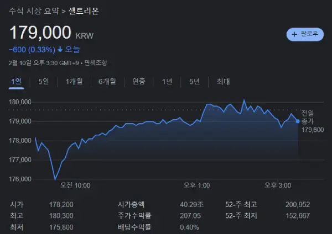Viewport: 332px width, 234px height.
Task: Click the 178,000 y-axis label
Action: click(x=20, y=141)
